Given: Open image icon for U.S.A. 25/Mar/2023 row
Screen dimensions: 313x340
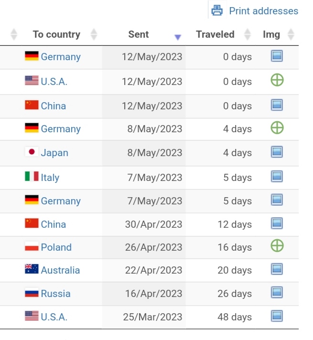Looking at the screenshot, I should click(x=277, y=316).
